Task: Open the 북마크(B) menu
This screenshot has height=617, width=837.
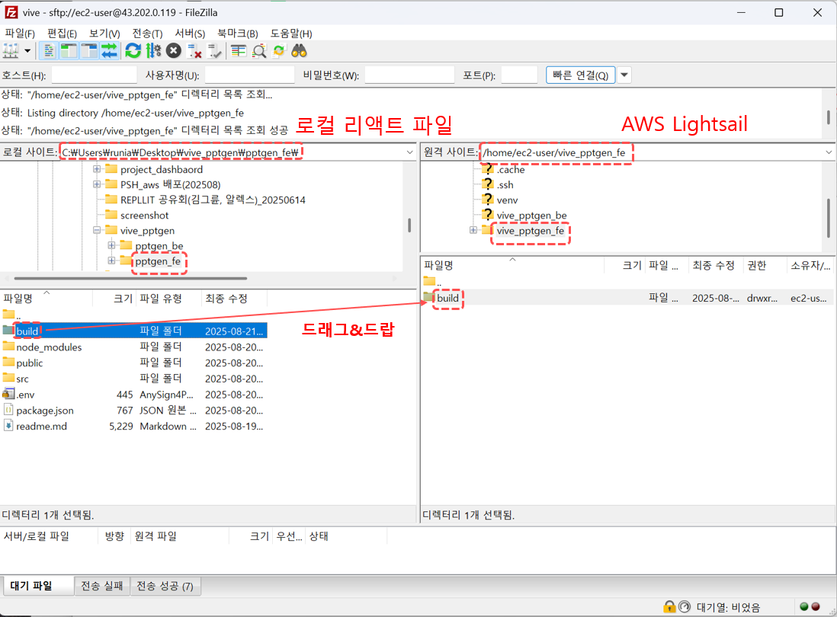Action: click(x=238, y=34)
